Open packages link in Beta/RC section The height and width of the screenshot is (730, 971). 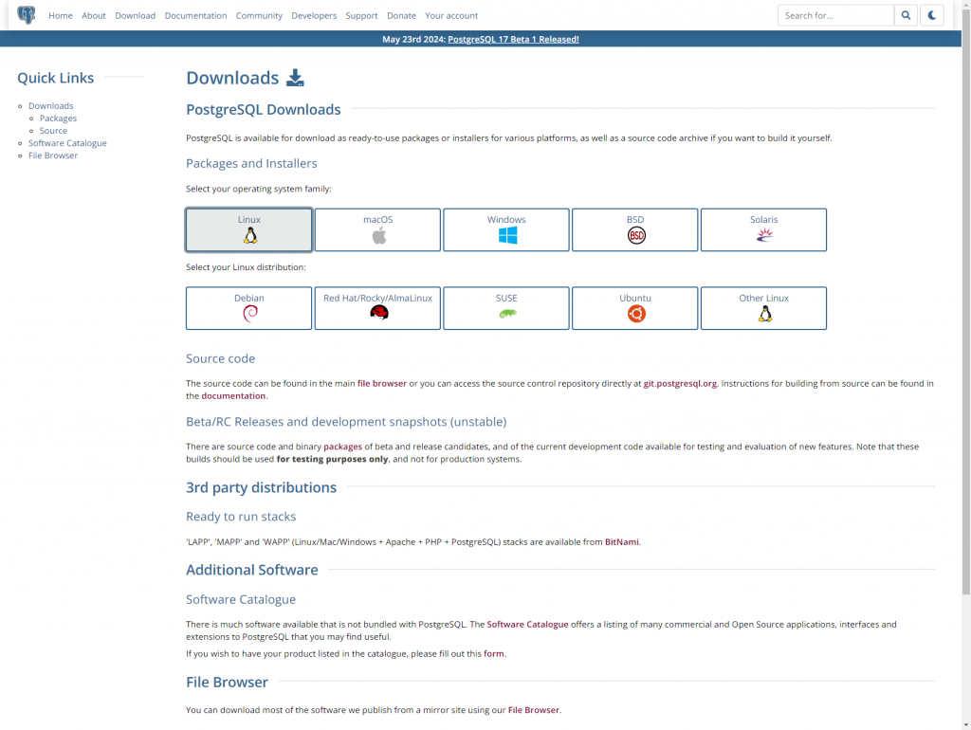click(x=342, y=447)
